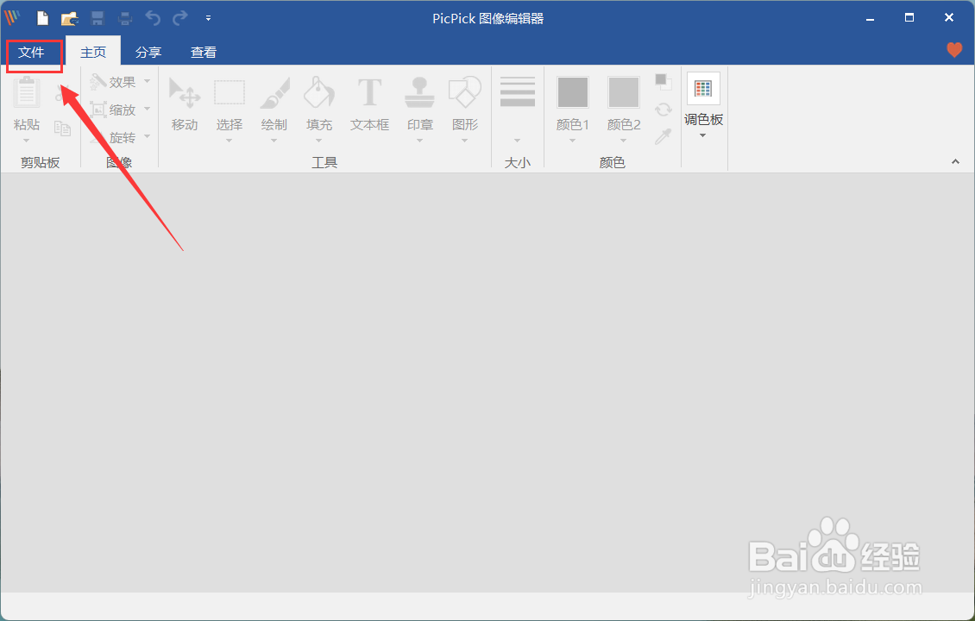The width and height of the screenshot is (975, 621).
Task: Click the PicPick logo icon in title bar
Action: (x=12, y=18)
